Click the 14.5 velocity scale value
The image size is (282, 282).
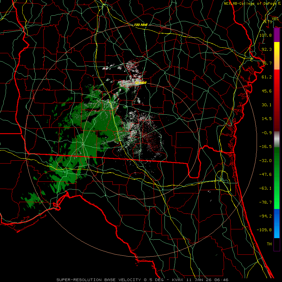[267, 119]
